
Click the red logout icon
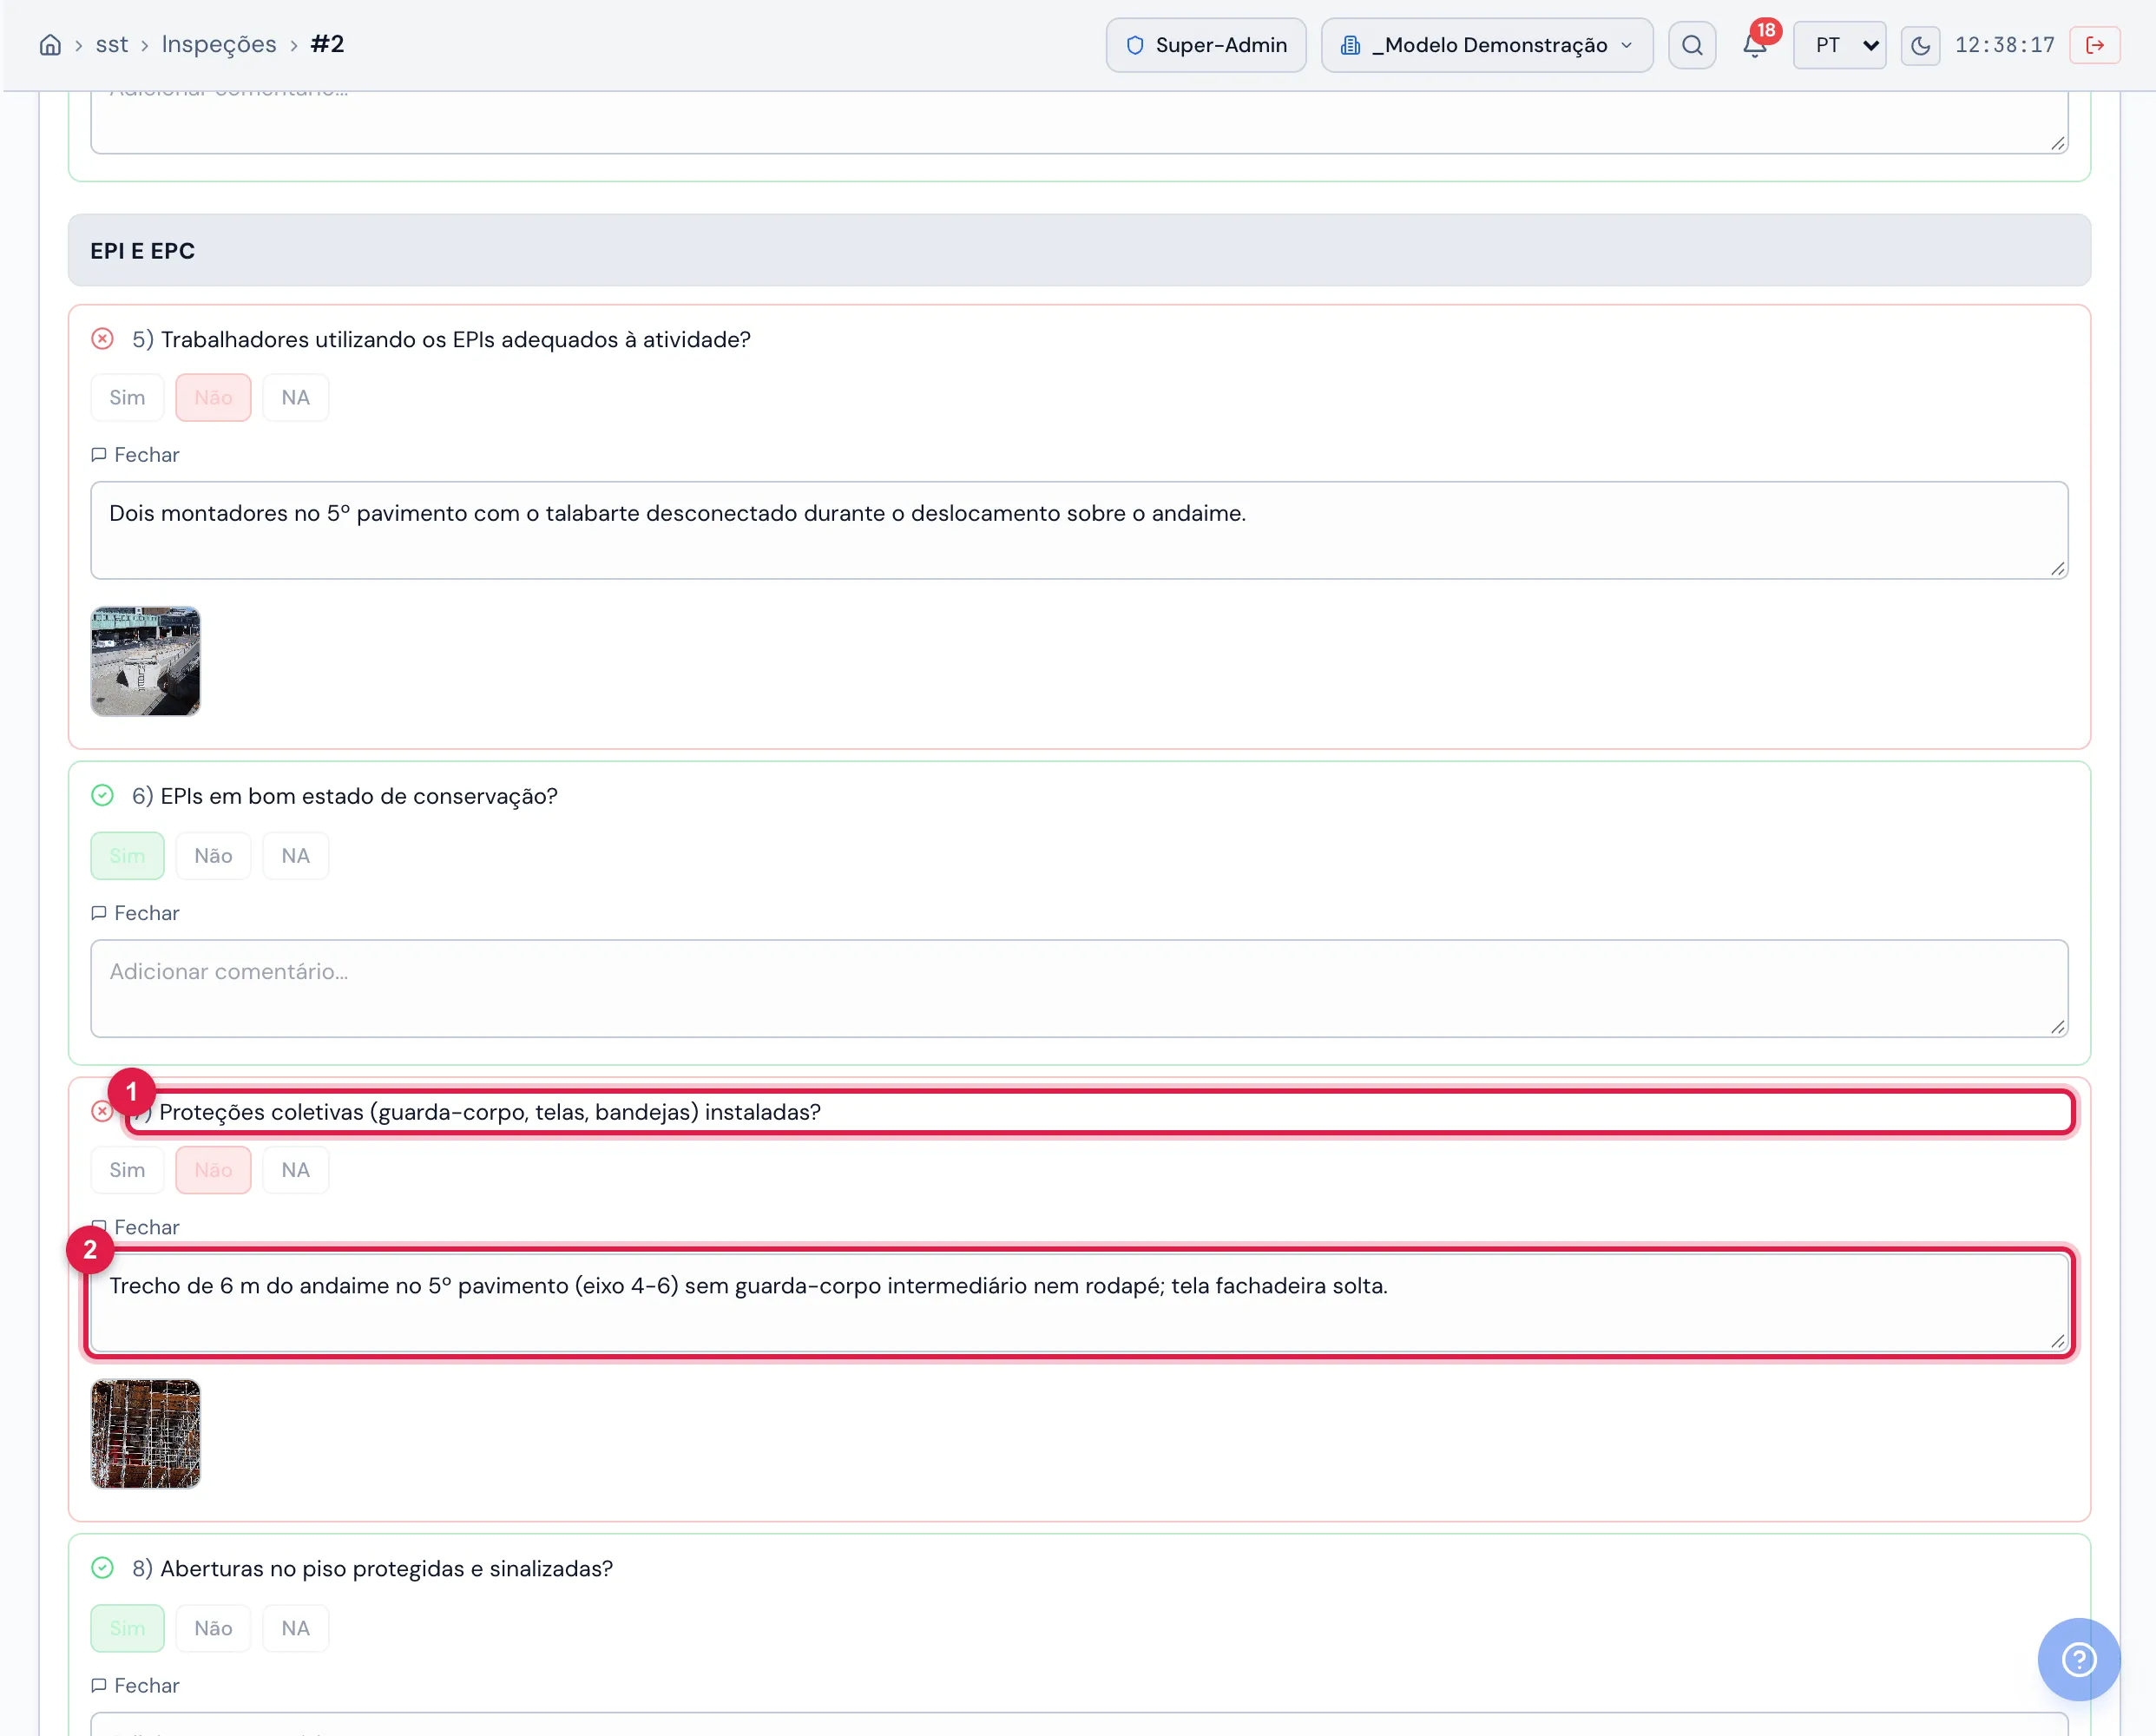coord(2095,45)
